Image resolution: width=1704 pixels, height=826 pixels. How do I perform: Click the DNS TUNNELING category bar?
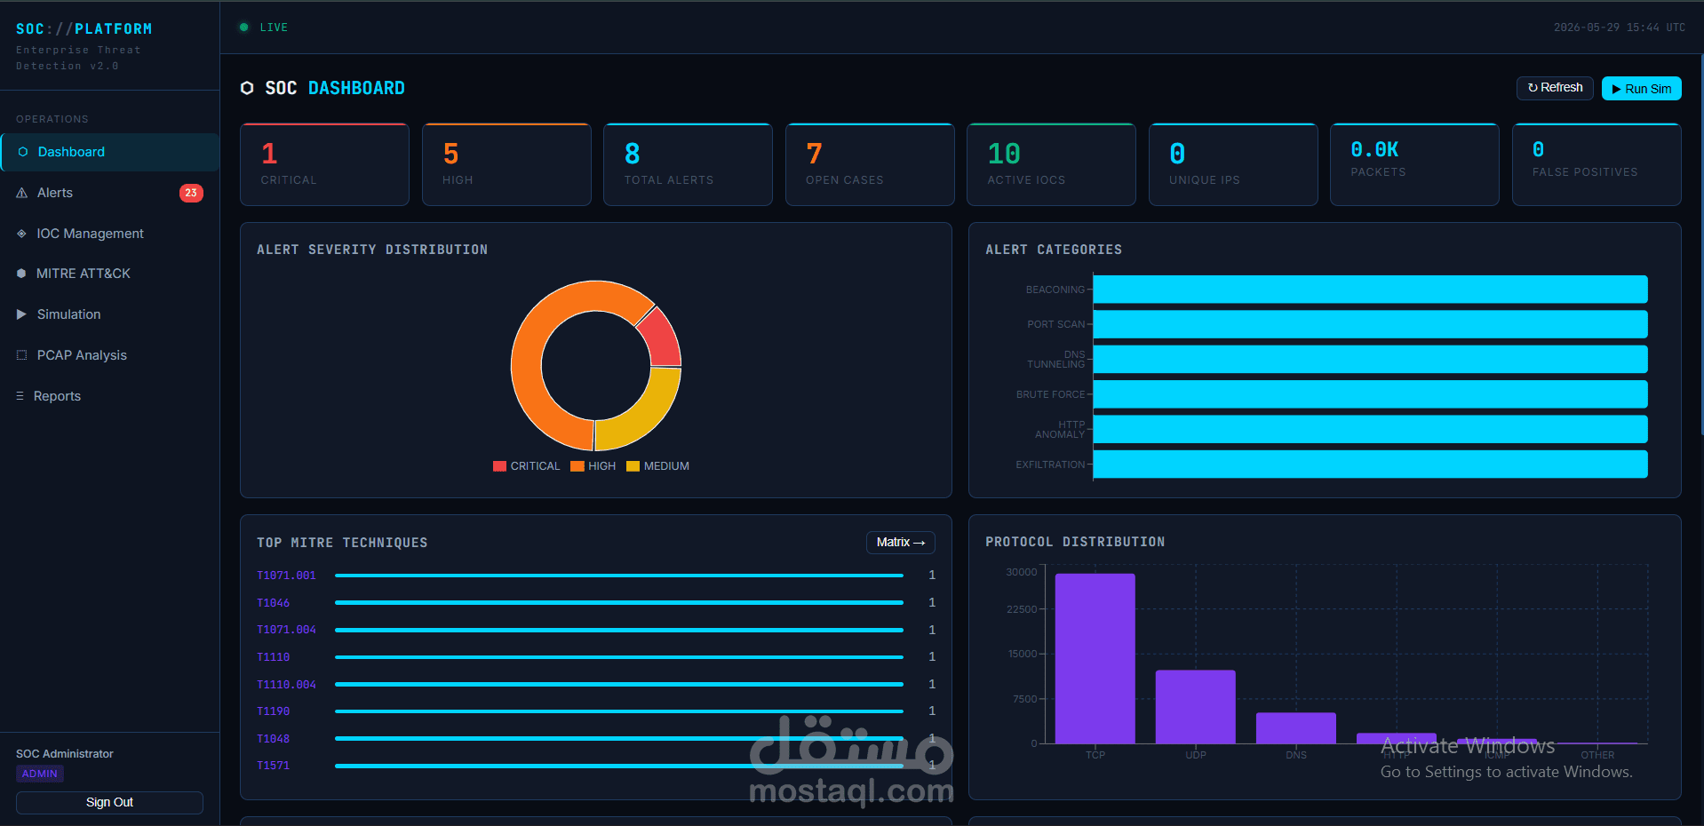1370,360
